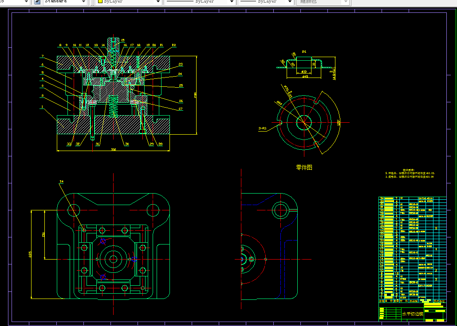Viewport: 457px width, 326px height.
Task: Select balloon number 14 above the section view
Action: coord(103,45)
